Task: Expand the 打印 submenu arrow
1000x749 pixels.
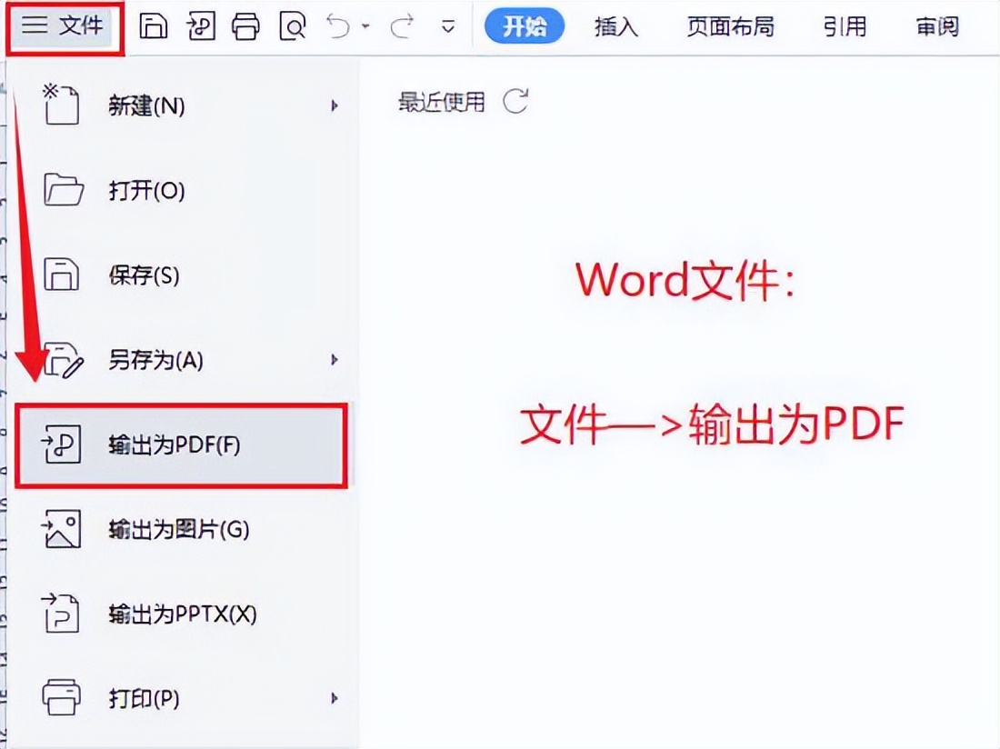Action: click(x=336, y=700)
